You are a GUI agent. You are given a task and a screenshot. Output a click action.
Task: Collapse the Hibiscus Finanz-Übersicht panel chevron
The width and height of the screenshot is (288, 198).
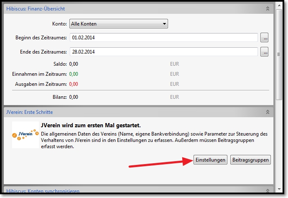(x=268, y=8)
